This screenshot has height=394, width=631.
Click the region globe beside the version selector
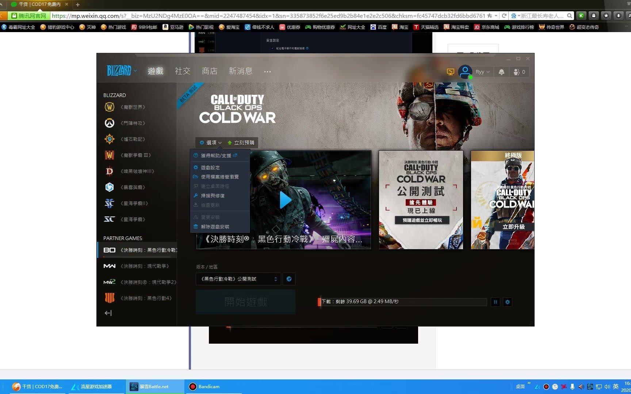point(289,279)
